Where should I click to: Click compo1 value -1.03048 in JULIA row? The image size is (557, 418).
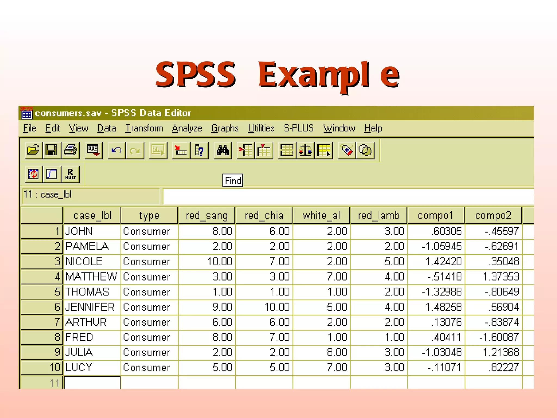[436, 352]
